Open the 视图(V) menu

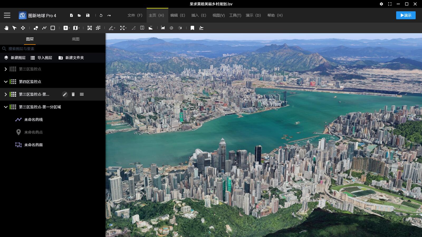[x=219, y=15]
